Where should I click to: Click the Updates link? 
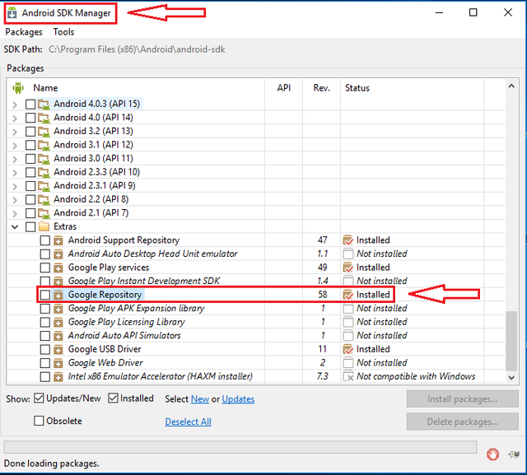(x=238, y=399)
